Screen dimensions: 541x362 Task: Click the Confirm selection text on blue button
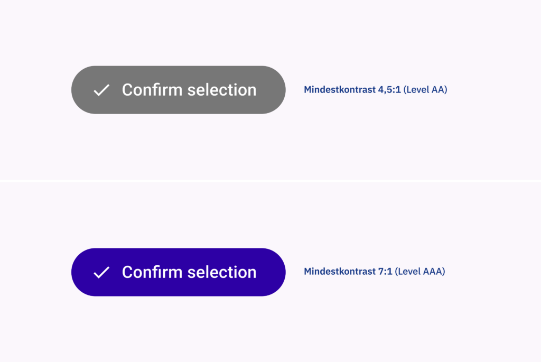tap(189, 272)
